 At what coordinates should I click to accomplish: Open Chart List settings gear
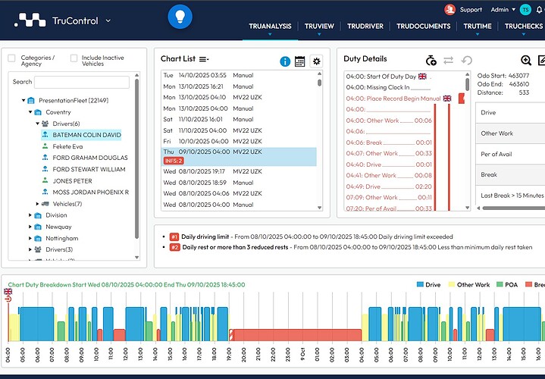[316, 61]
